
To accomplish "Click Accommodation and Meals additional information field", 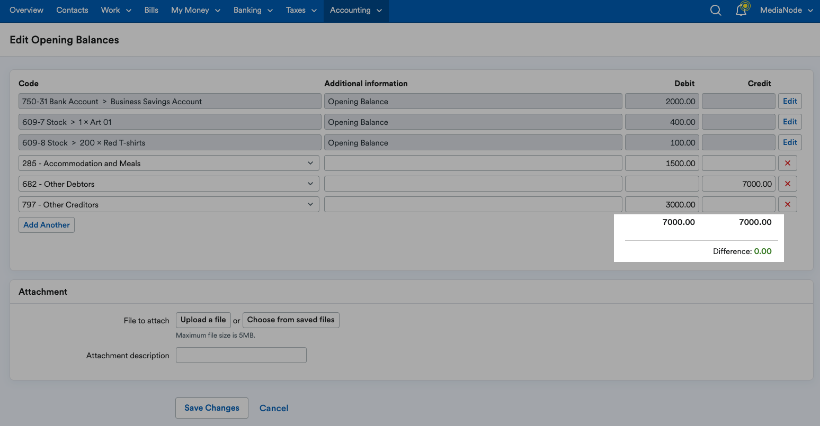I will tap(473, 163).
